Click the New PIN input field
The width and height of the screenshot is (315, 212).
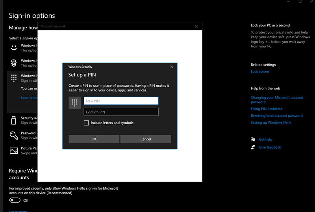(x=121, y=101)
